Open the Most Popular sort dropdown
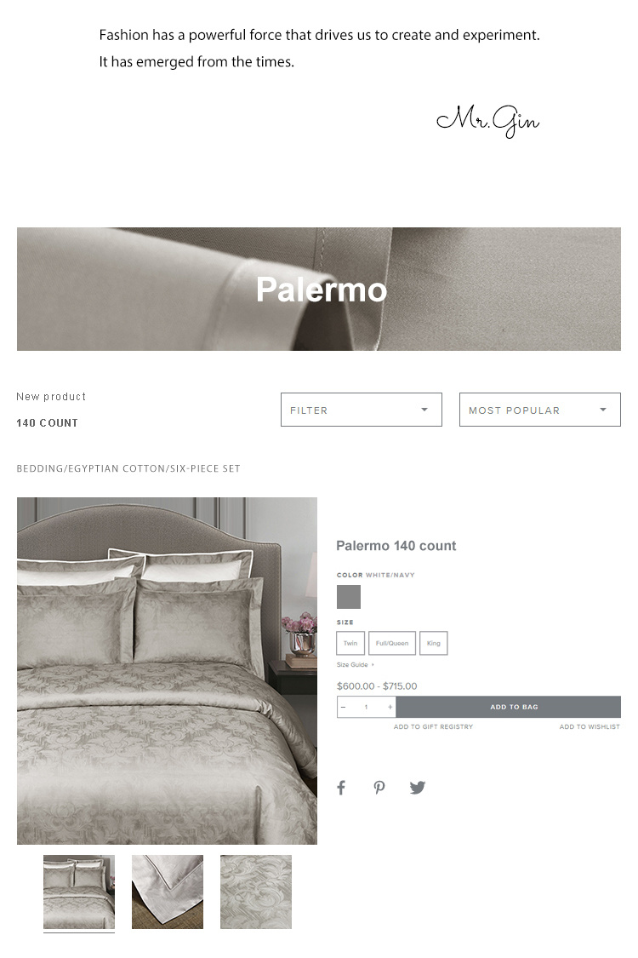Screen dimensions: 638x958 tap(539, 410)
